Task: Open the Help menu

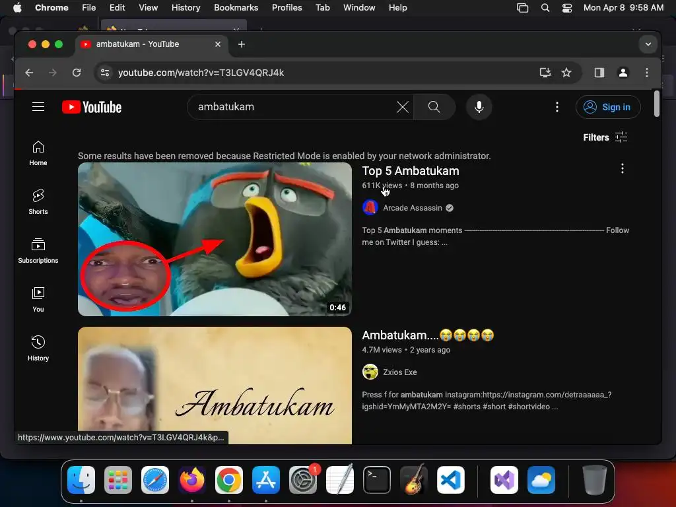Action: tap(397, 7)
